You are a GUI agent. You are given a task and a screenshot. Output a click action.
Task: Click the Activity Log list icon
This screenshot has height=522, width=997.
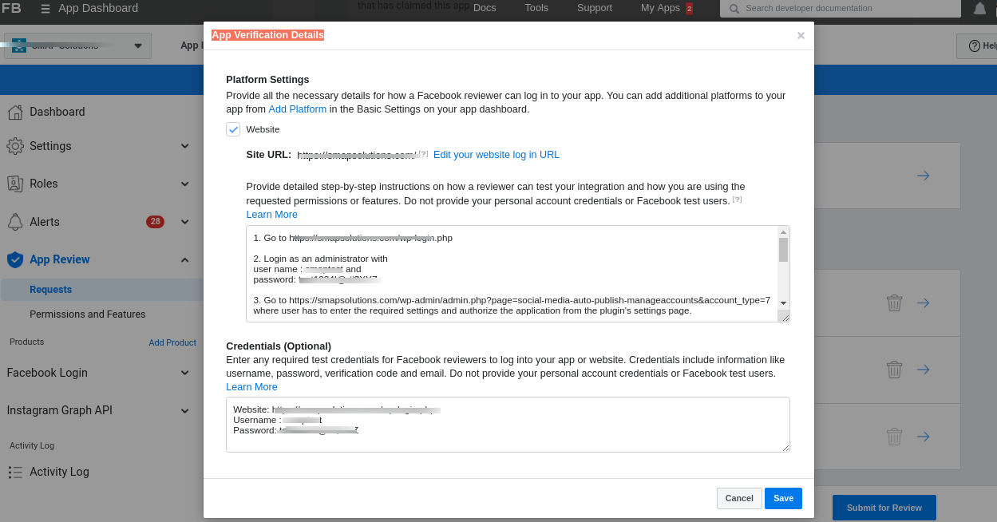(x=15, y=472)
